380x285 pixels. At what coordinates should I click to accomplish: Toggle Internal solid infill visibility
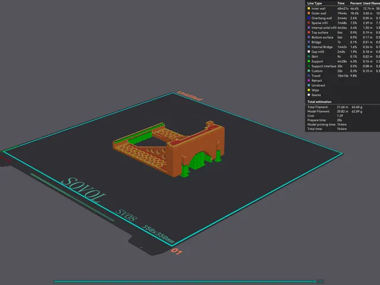(x=324, y=28)
